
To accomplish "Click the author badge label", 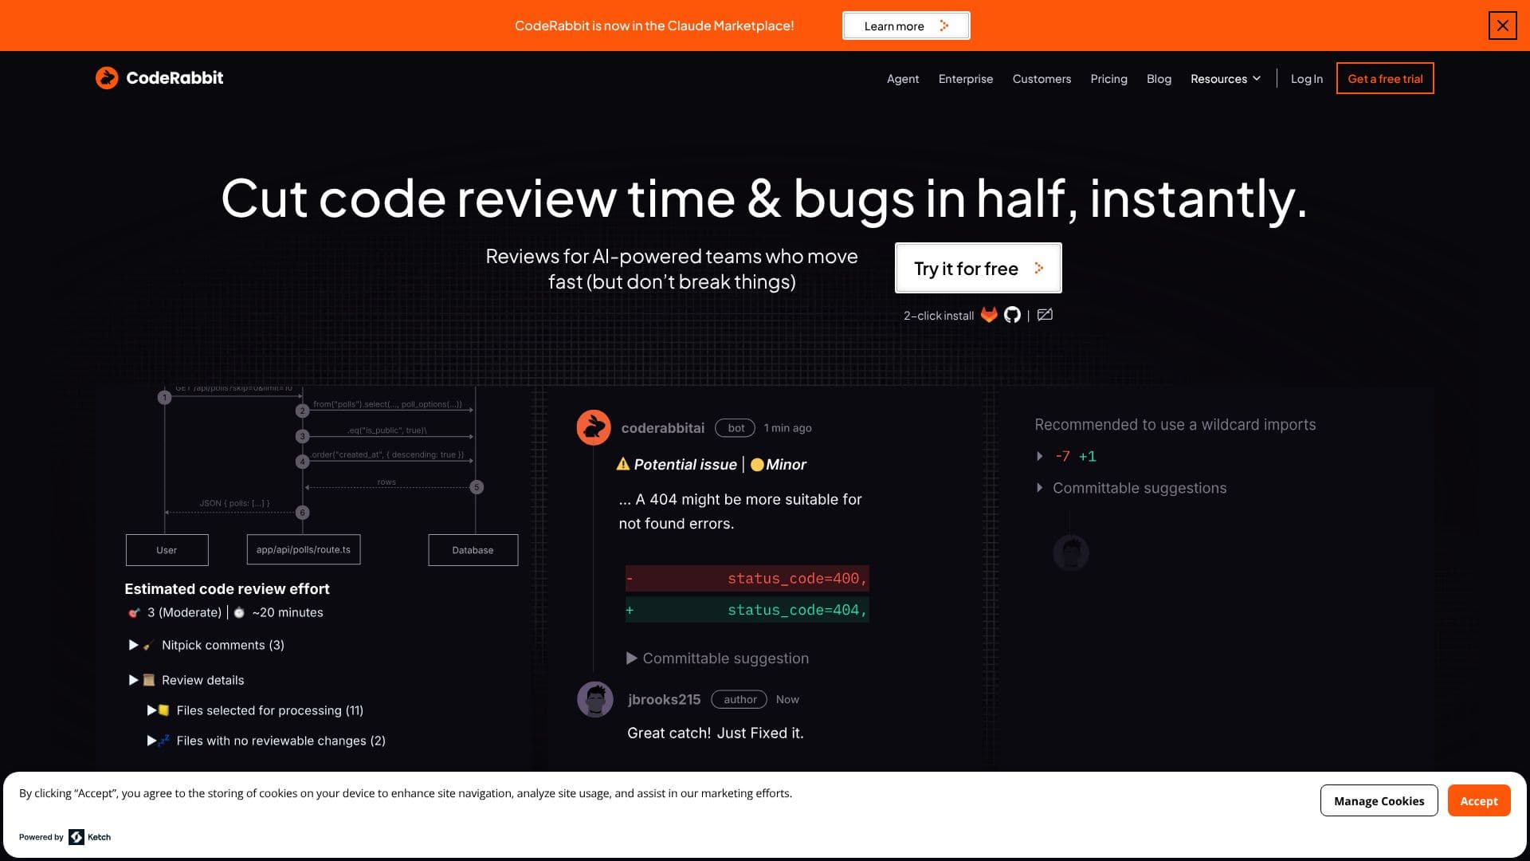I will (739, 699).
